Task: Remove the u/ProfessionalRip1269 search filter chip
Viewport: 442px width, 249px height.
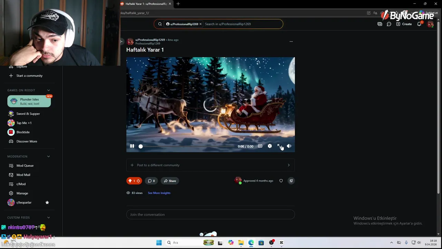Action: (200, 24)
